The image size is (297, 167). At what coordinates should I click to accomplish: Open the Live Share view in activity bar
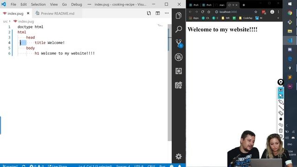179,85
